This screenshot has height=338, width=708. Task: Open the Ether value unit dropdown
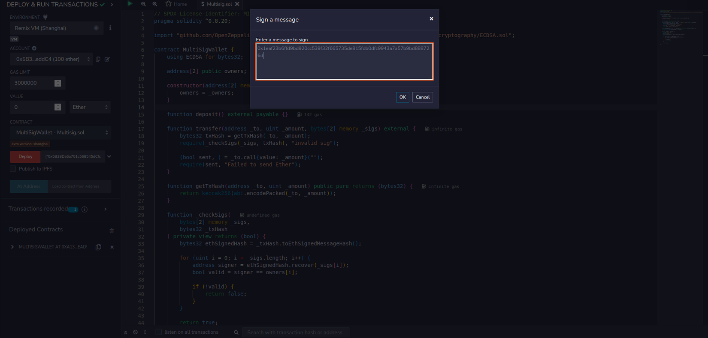pos(90,107)
